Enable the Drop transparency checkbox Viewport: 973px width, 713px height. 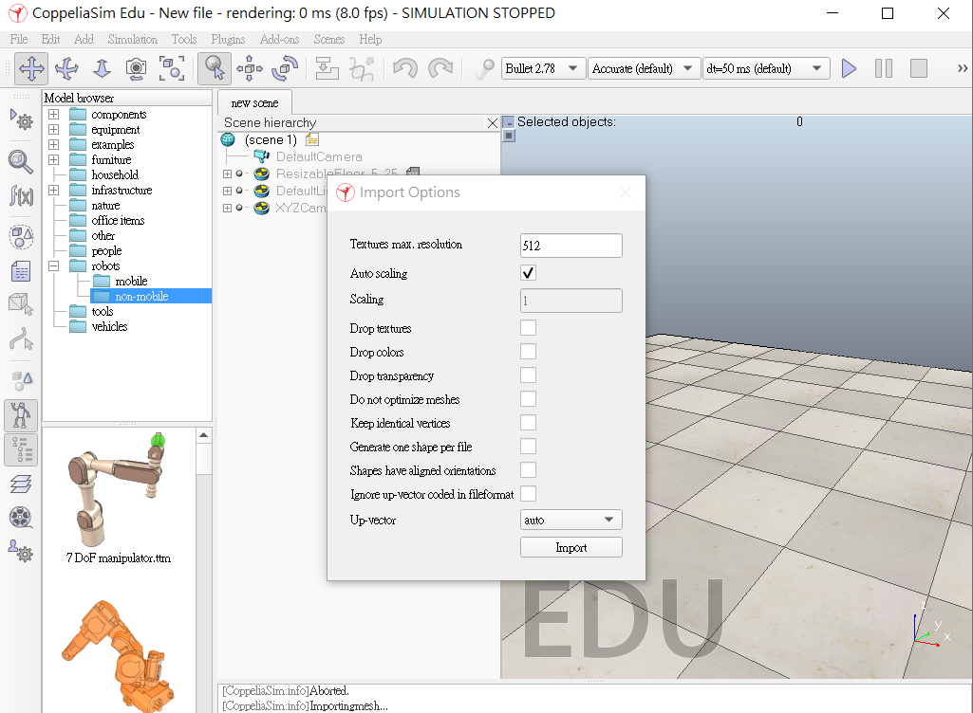coord(528,375)
